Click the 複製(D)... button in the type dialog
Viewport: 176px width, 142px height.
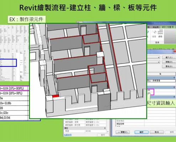point(169,62)
